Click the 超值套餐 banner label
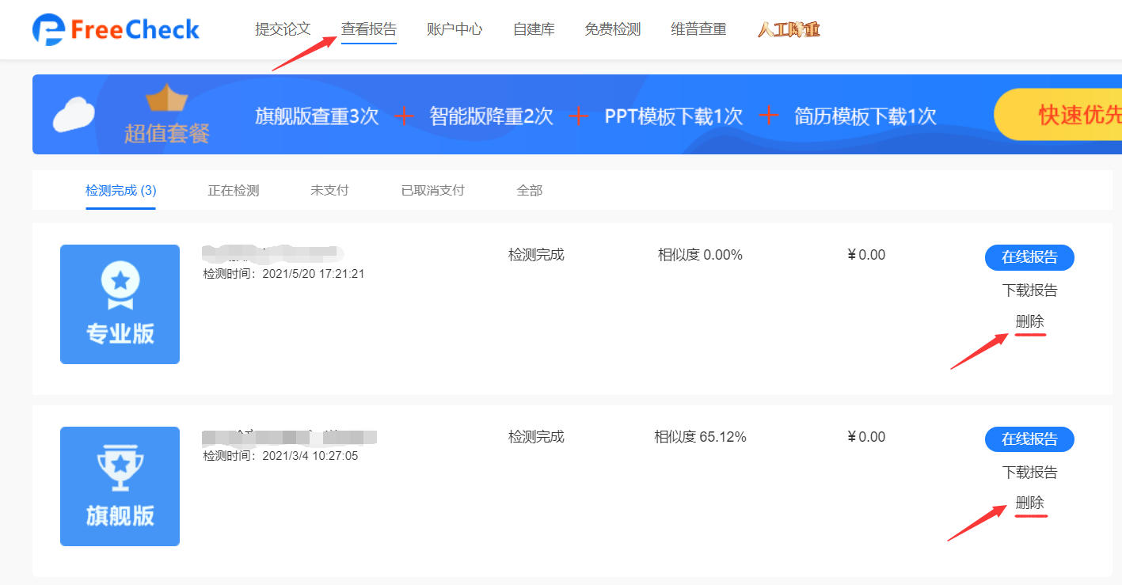Screen dimensions: 1122x585 [x=167, y=133]
